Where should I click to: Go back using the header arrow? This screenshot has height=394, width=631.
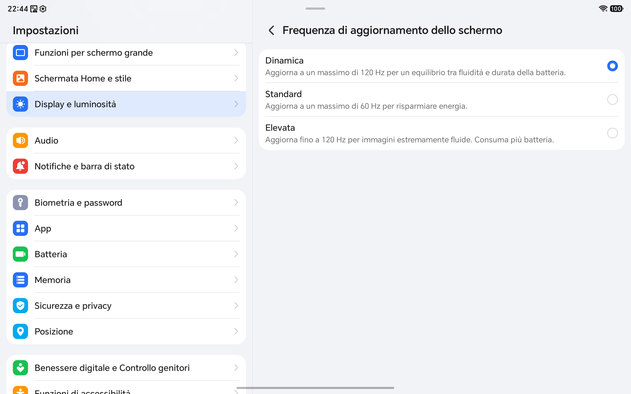271,30
